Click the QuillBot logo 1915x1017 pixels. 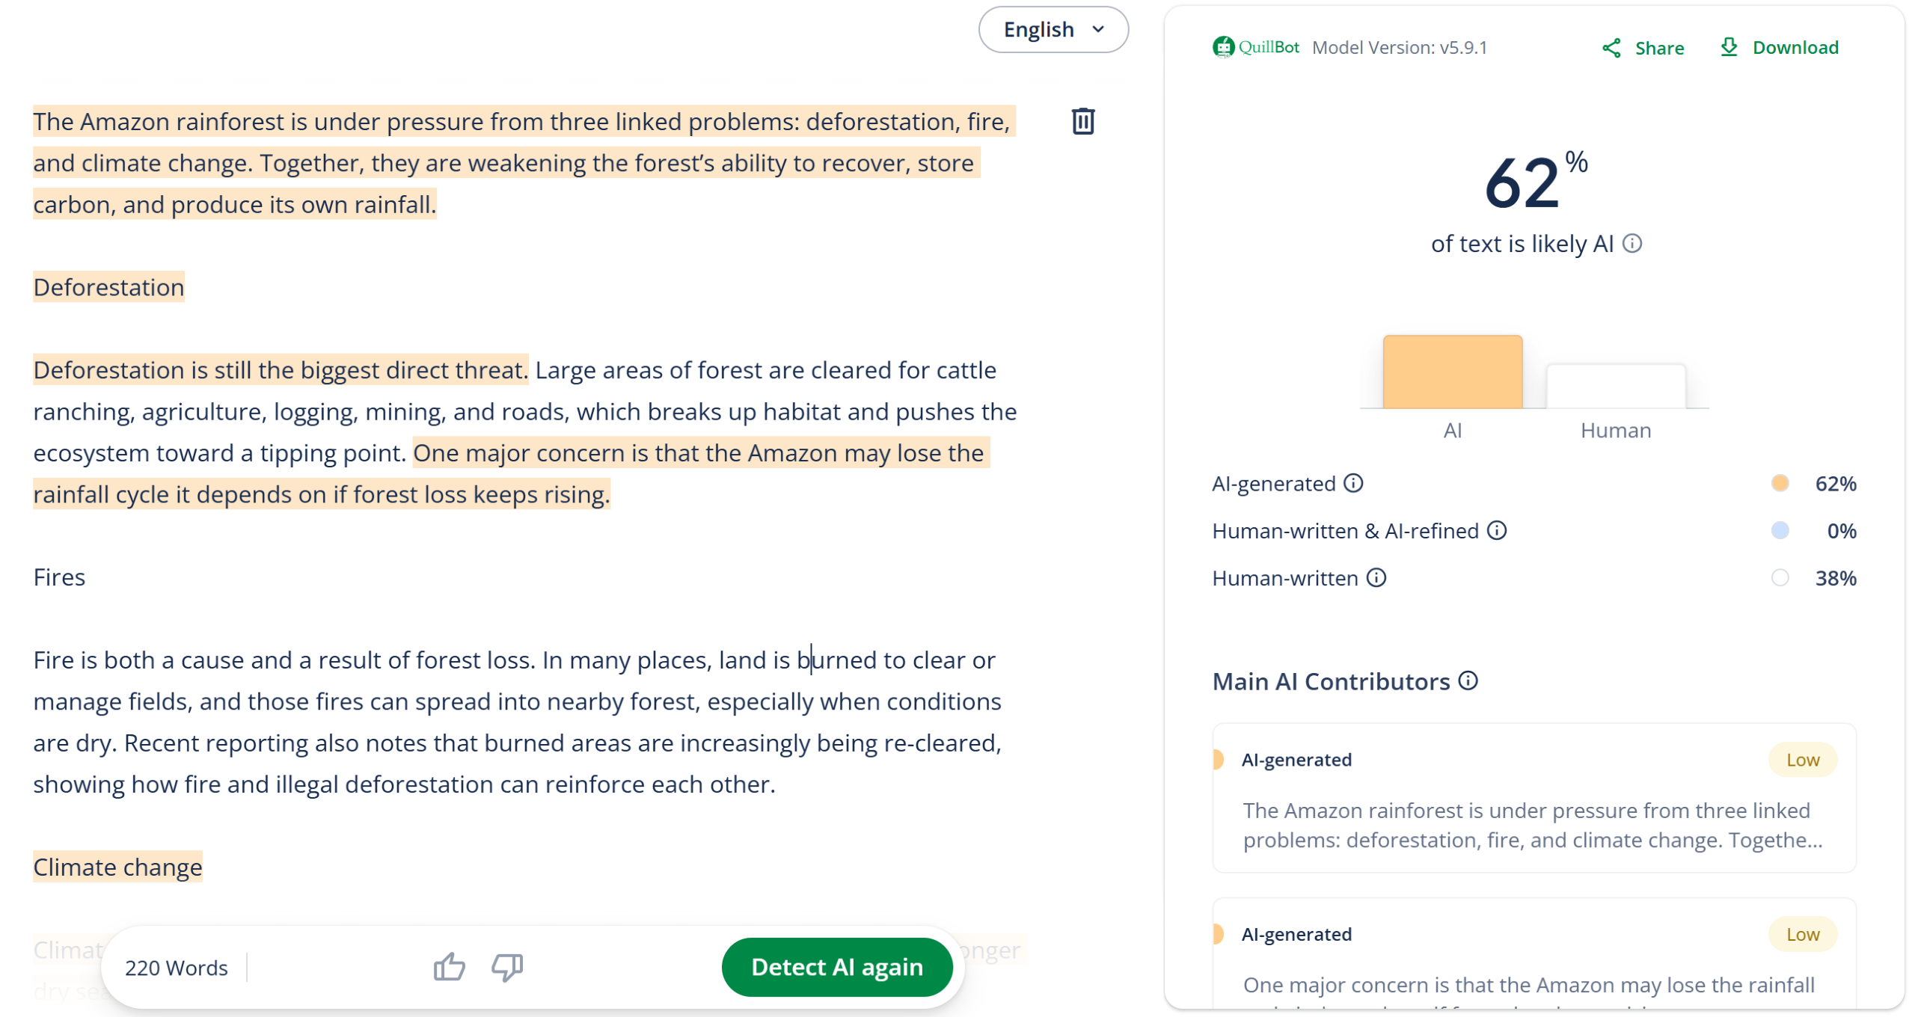click(x=1255, y=47)
